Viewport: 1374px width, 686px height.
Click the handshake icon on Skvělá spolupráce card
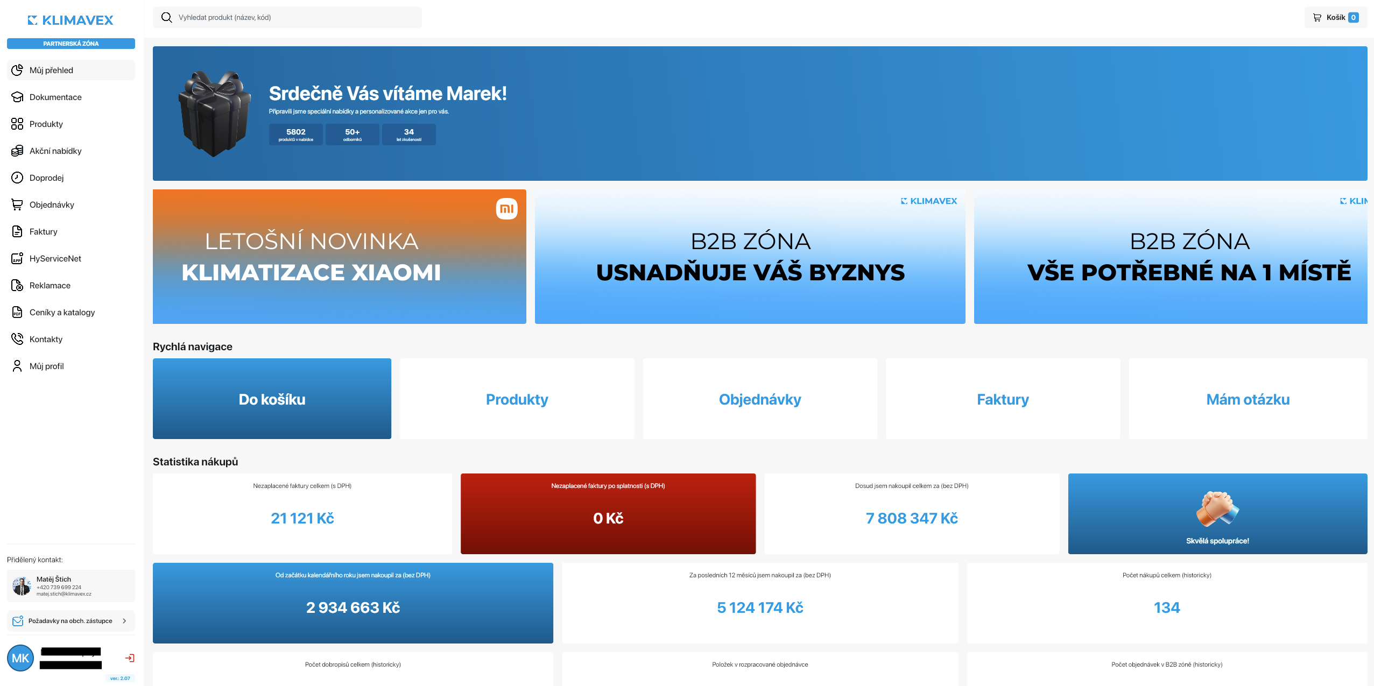(x=1217, y=509)
